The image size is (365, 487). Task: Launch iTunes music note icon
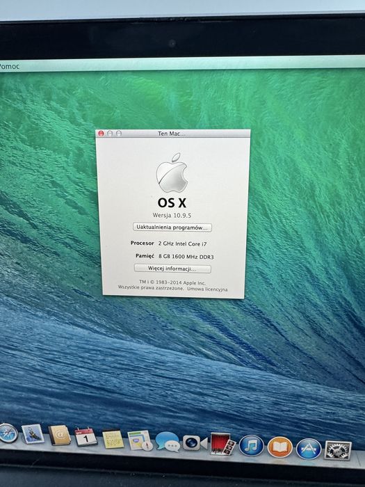coord(252,446)
